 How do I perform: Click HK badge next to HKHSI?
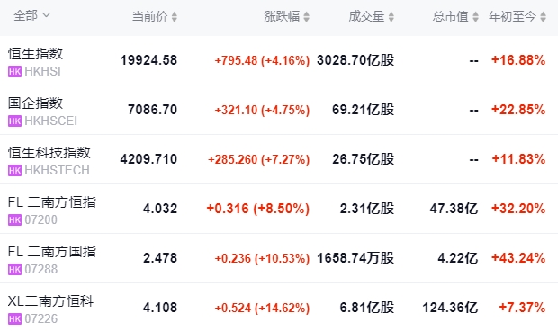pyautogui.click(x=14, y=71)
